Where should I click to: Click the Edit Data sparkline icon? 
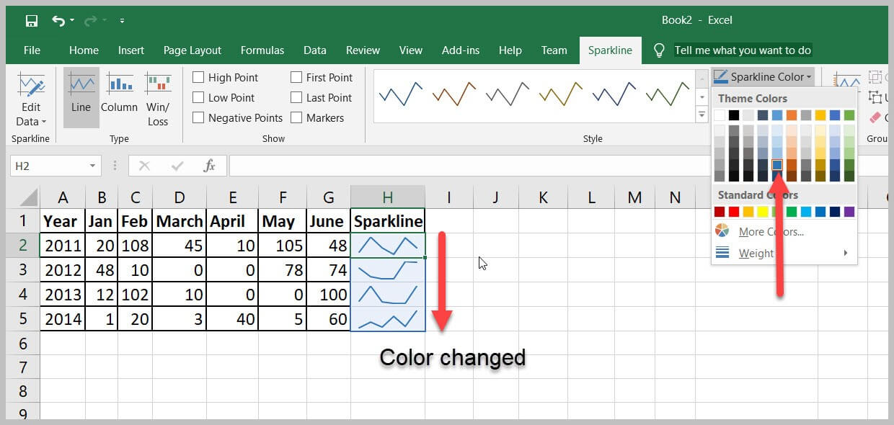coord(31,99)
